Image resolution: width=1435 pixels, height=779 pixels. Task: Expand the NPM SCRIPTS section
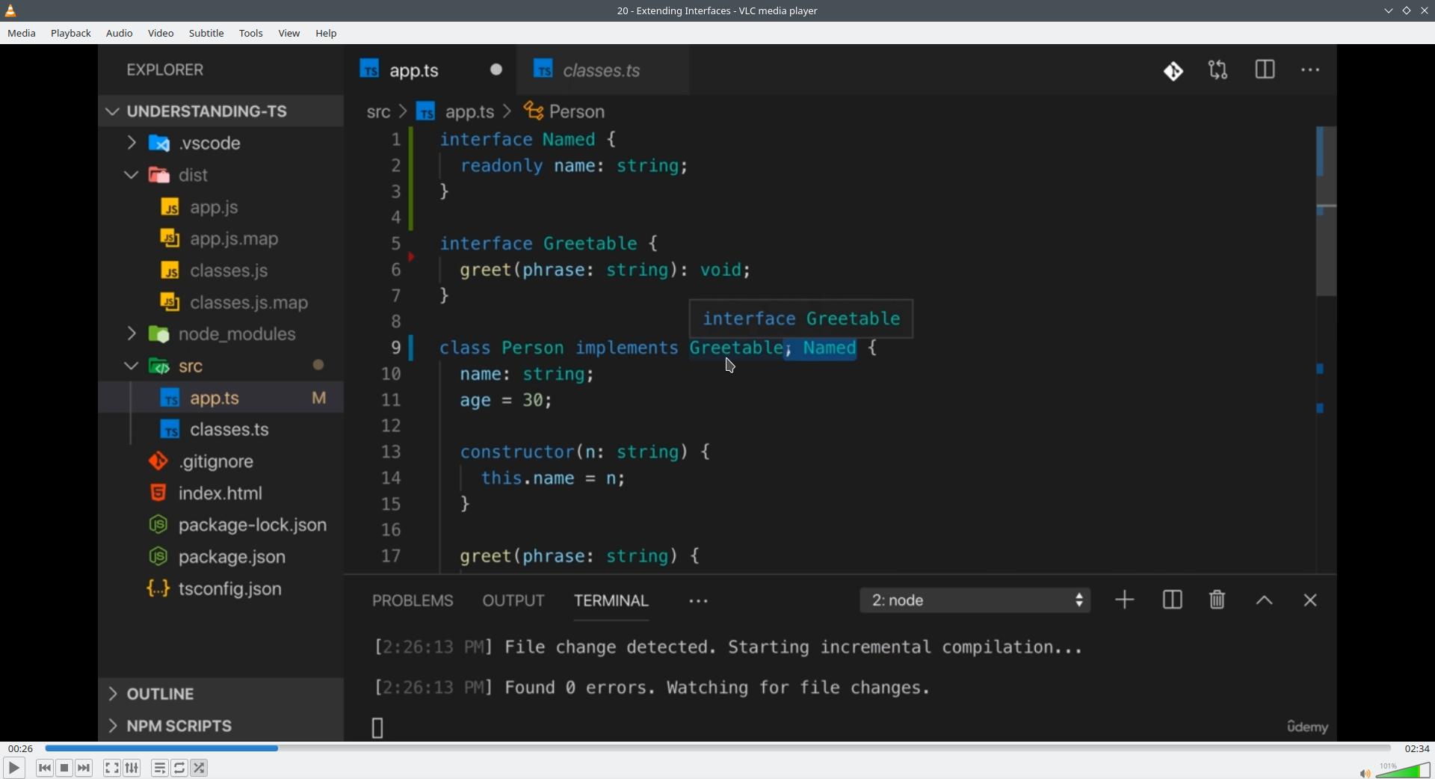point(221,726)
